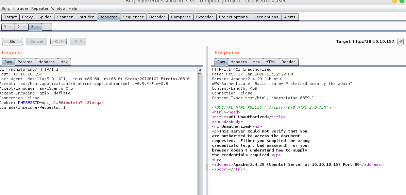Go back in request history
406x195 pixels.
click(56, 41)
